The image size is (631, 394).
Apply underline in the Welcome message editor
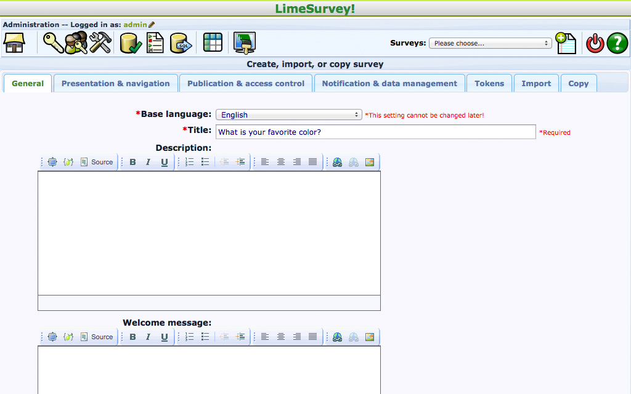(164, 337)
